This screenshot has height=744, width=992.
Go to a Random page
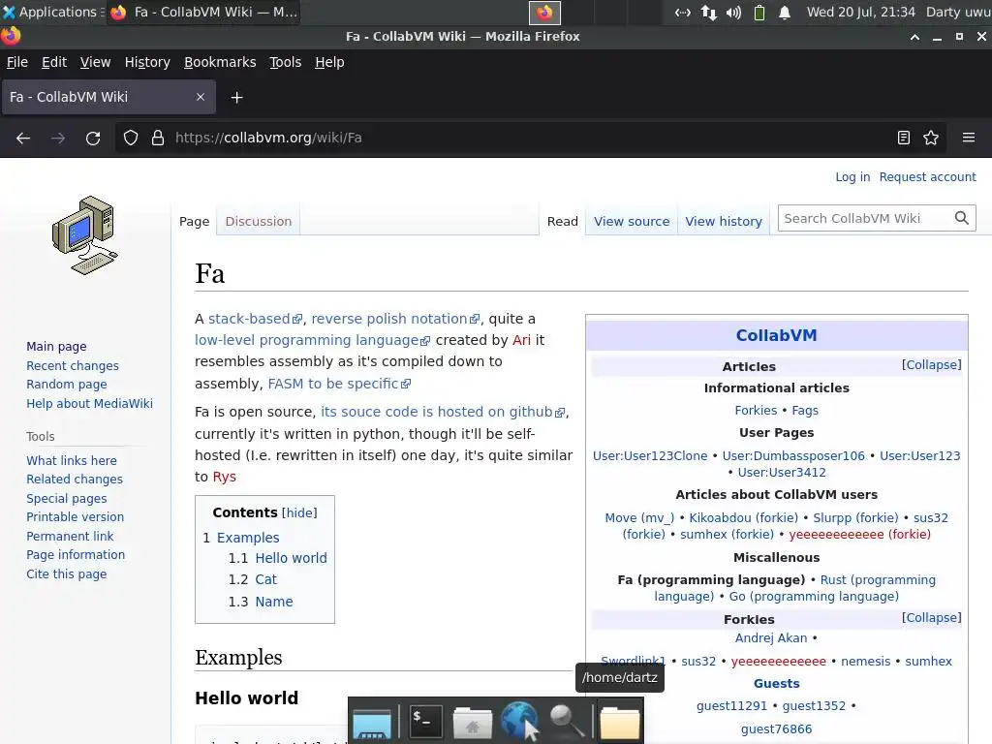pyautogui.click(x=67, y=384)
